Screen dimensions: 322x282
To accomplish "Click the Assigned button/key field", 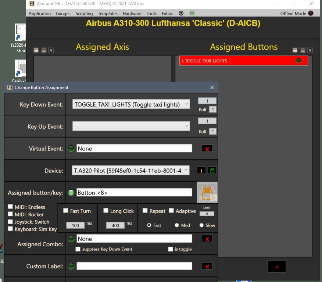I will coord(134,192).
